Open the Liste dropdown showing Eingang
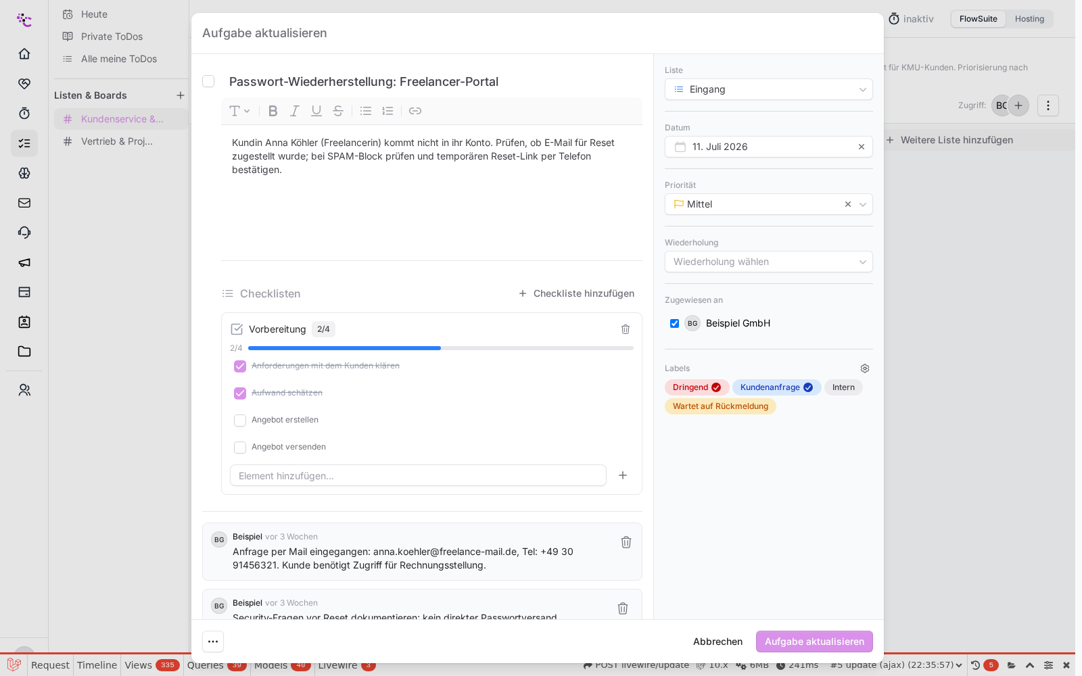The image size is (1082, 676). click(x=769, y=89)
